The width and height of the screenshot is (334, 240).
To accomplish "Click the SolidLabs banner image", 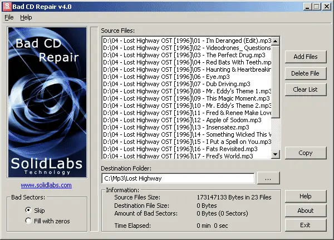I will click(47, 102).
